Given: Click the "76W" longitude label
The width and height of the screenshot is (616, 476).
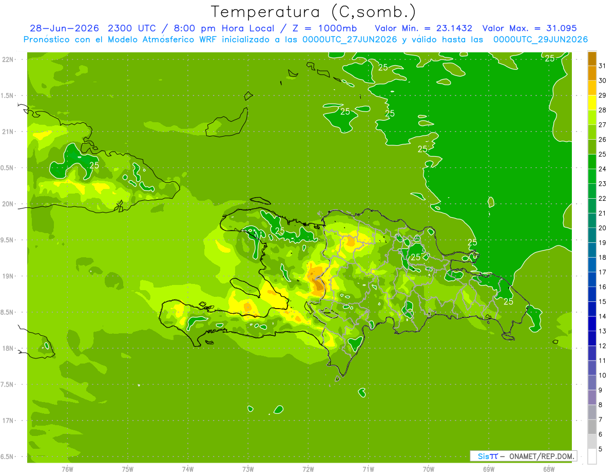Looking at the screenshot, I should pyautogui.click(x=67, y=469).
